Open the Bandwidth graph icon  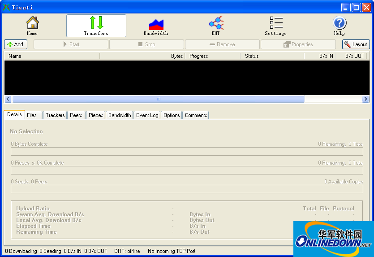[156, 23]
